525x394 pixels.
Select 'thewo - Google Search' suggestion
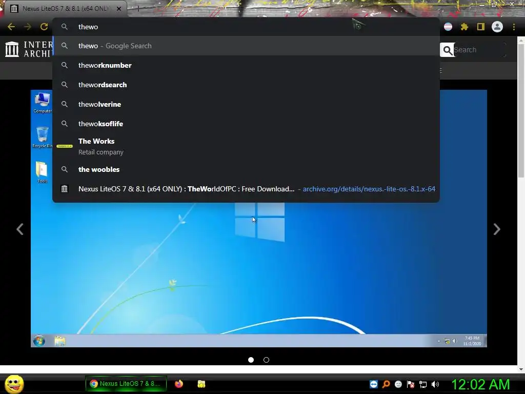coord(246,46)
